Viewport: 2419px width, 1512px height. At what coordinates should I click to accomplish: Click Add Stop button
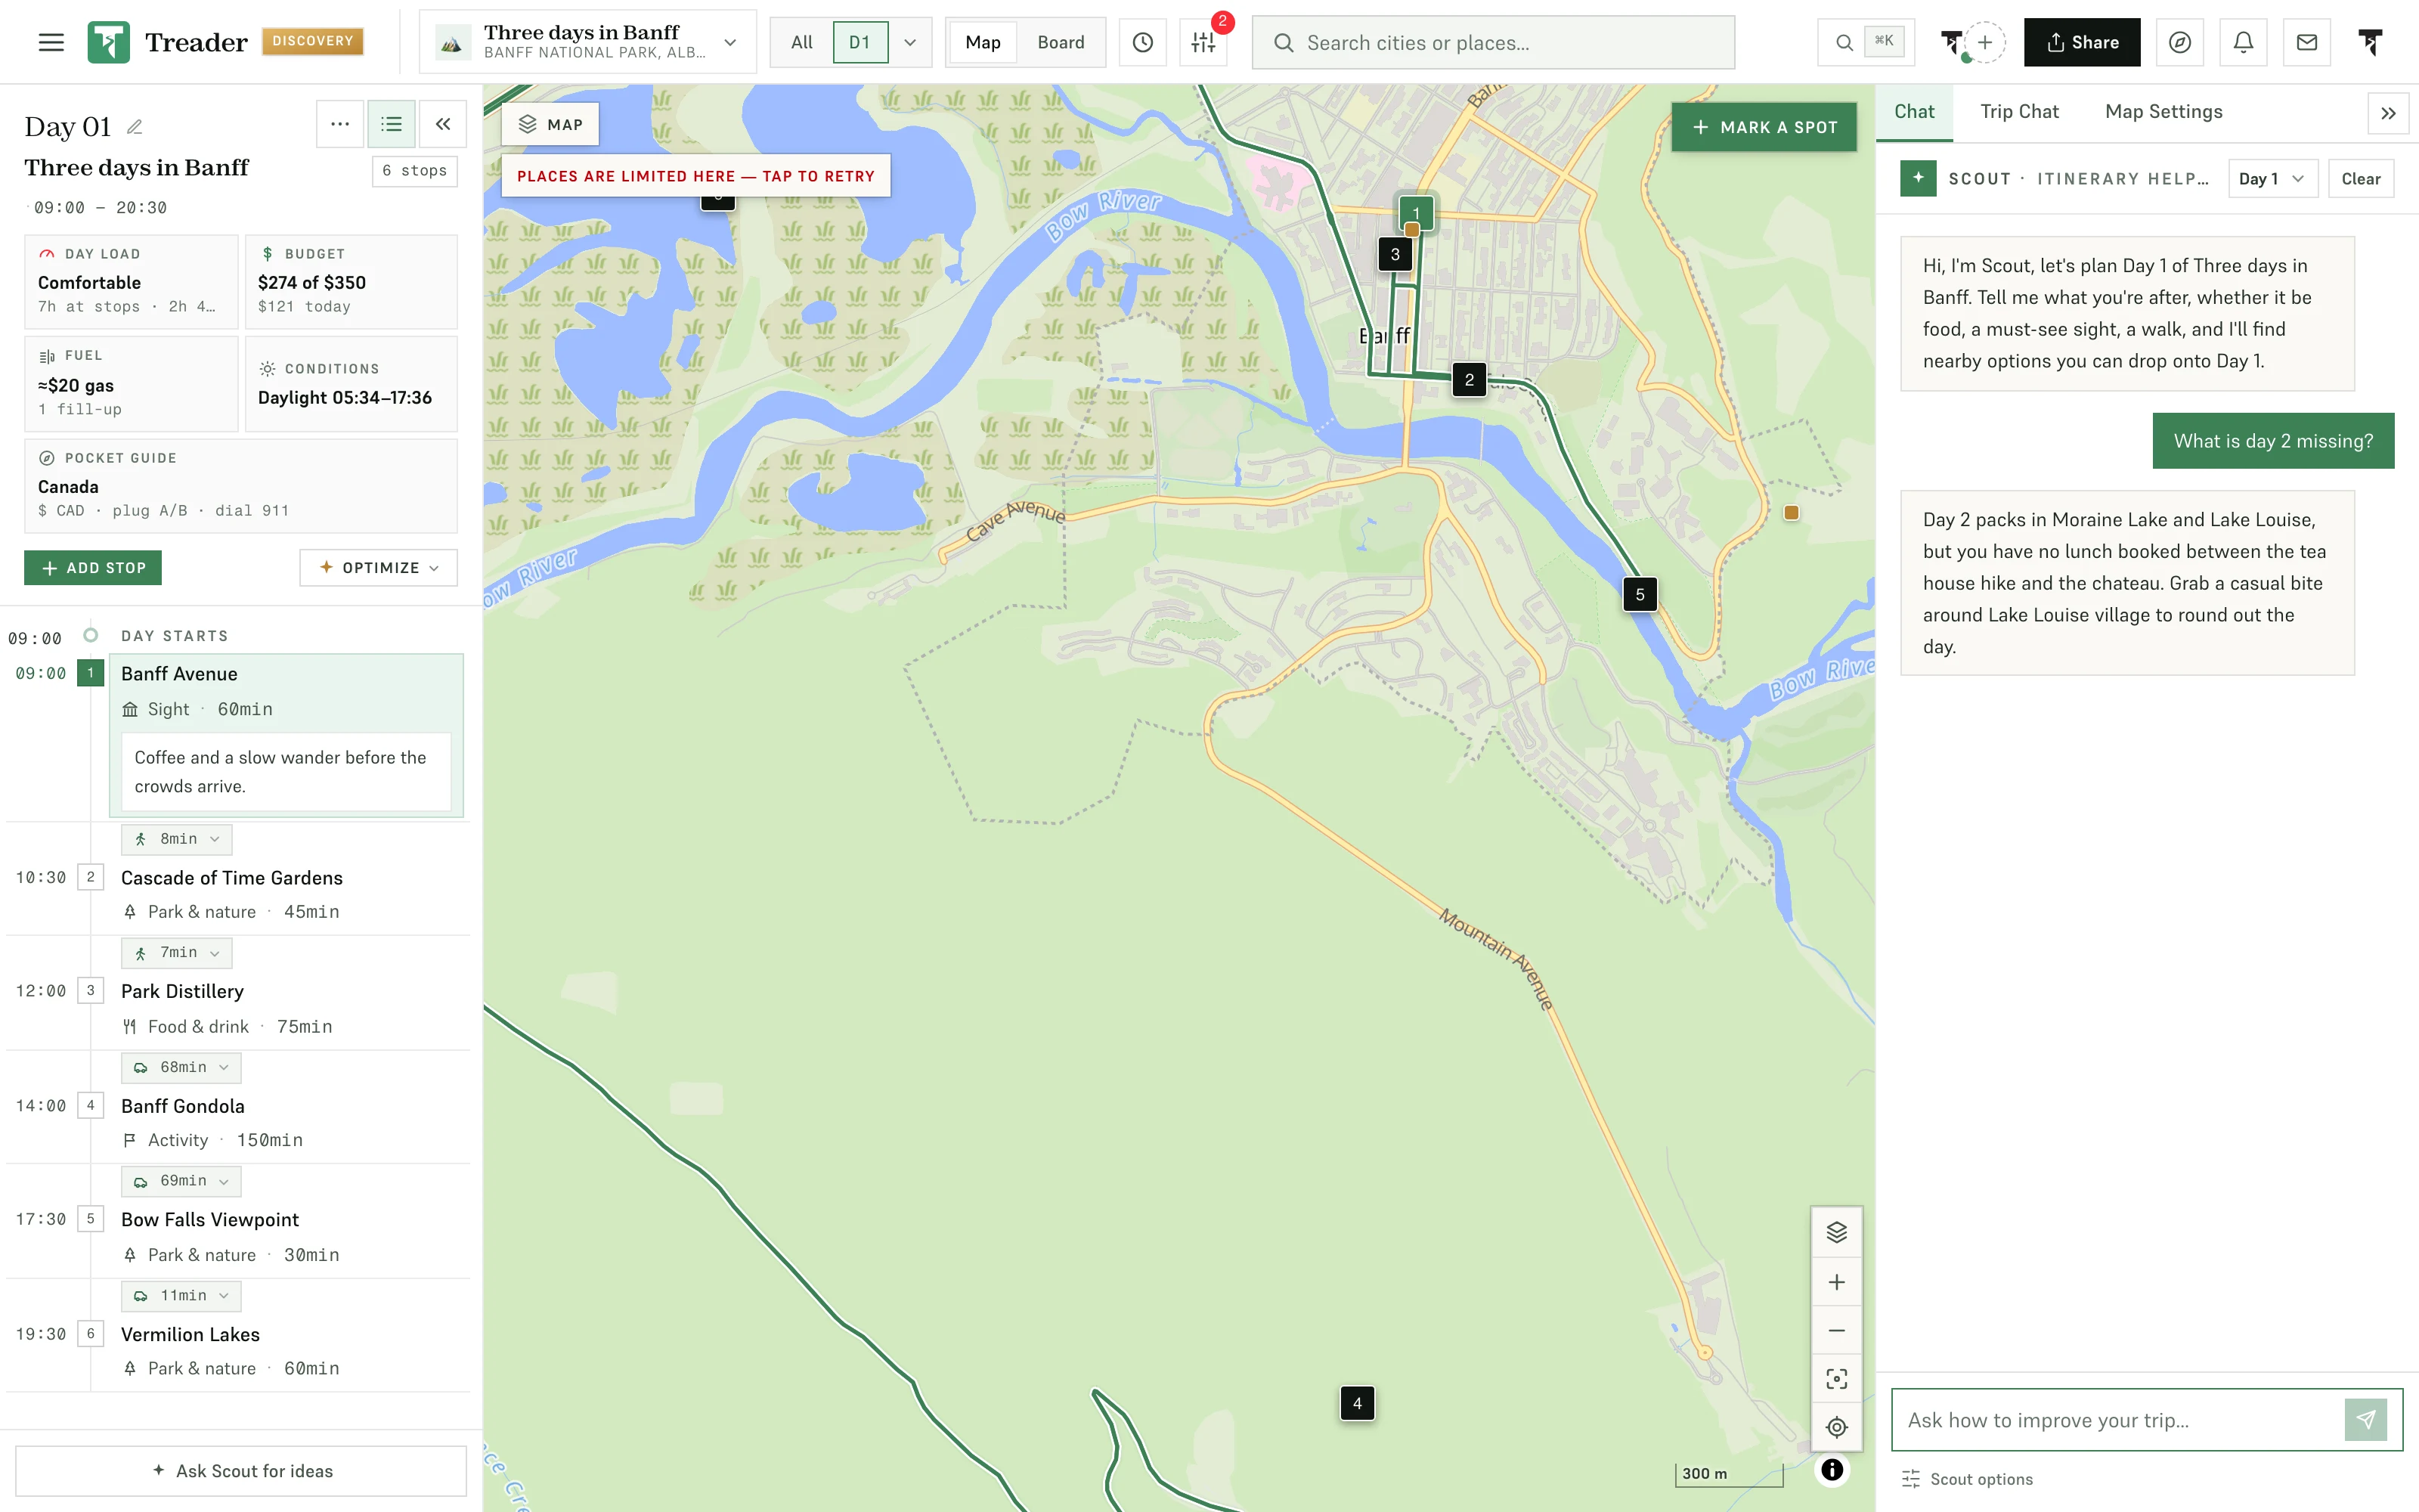[93, 567]
